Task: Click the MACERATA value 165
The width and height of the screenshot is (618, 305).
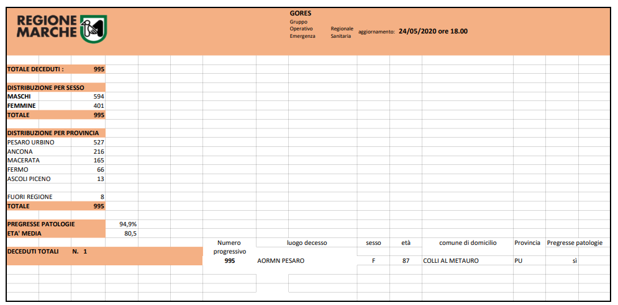Action: pyautogui.click(x=99, y=161)
